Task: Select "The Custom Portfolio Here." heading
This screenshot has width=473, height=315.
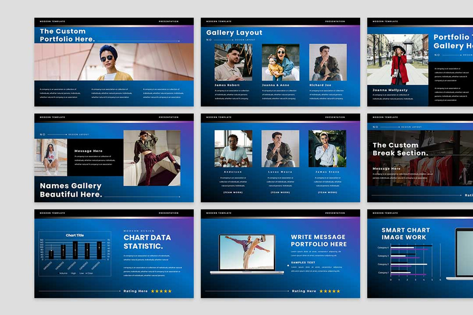Action: point(67,35)
